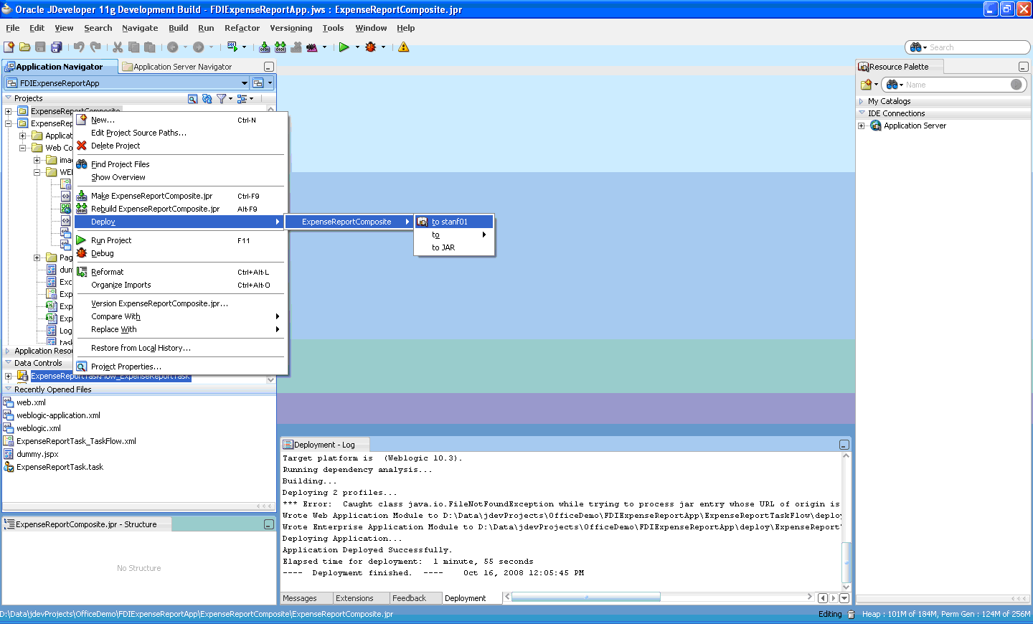Click the yellow warning triangle icon
This screenshot has width=1033, height=624.
click(404, 47)
